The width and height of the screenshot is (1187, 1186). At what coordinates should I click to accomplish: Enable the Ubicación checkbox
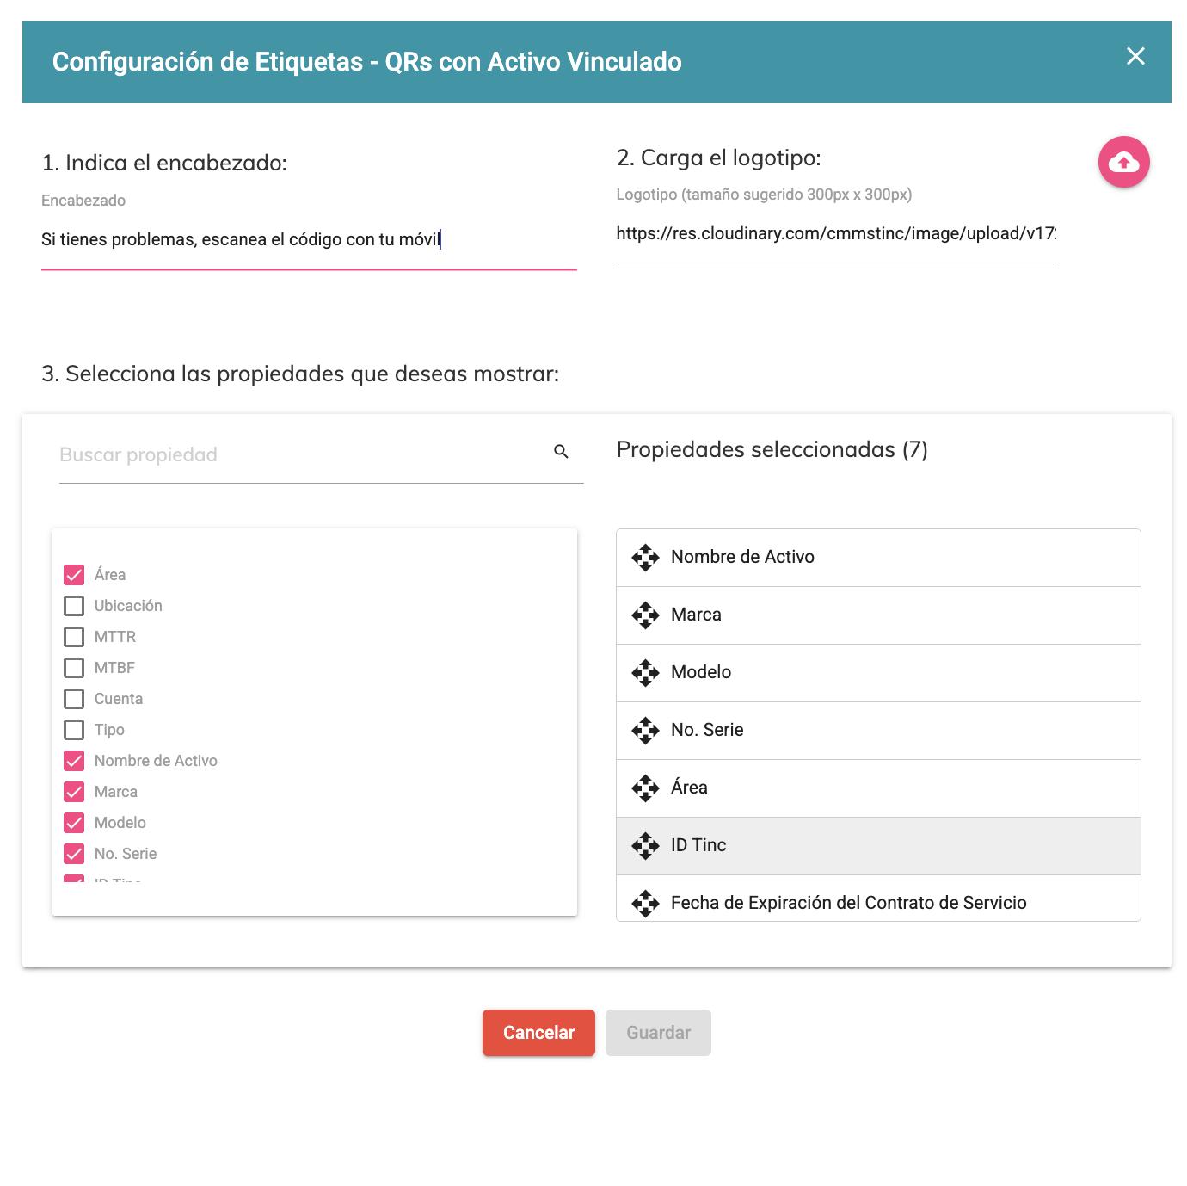(x=75, y=606)
